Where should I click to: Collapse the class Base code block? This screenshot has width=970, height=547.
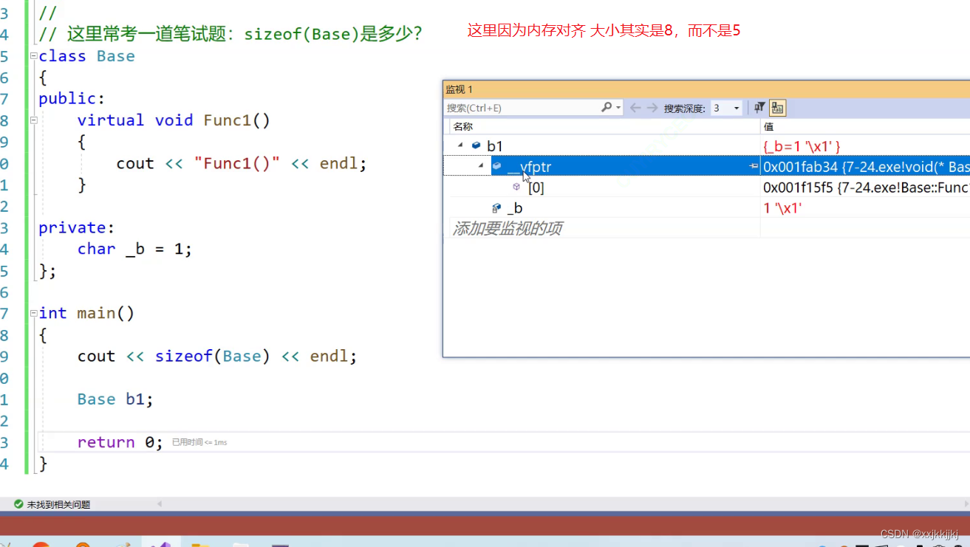33,56
